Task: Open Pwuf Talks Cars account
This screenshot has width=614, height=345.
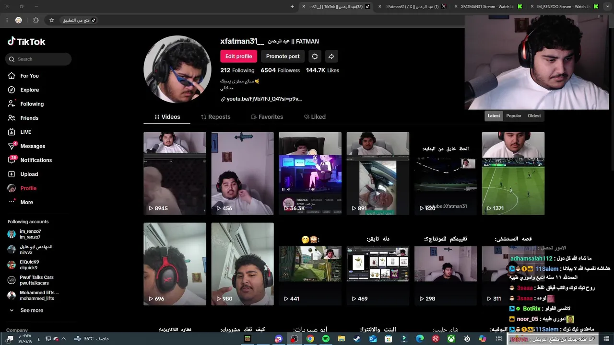Action: [30, 280]
